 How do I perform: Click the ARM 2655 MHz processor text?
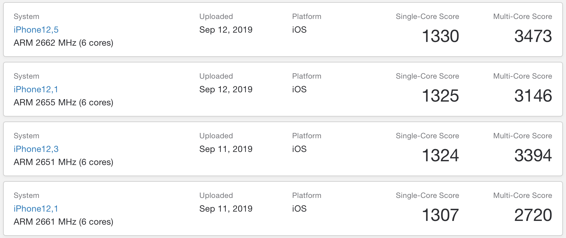pyautogui.click(x=63, y=103)
